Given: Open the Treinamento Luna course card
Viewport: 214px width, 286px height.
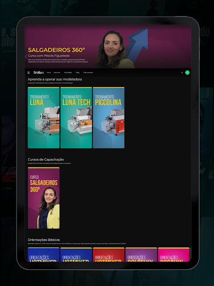Looking at the screenshot, I should pos(43,118).
